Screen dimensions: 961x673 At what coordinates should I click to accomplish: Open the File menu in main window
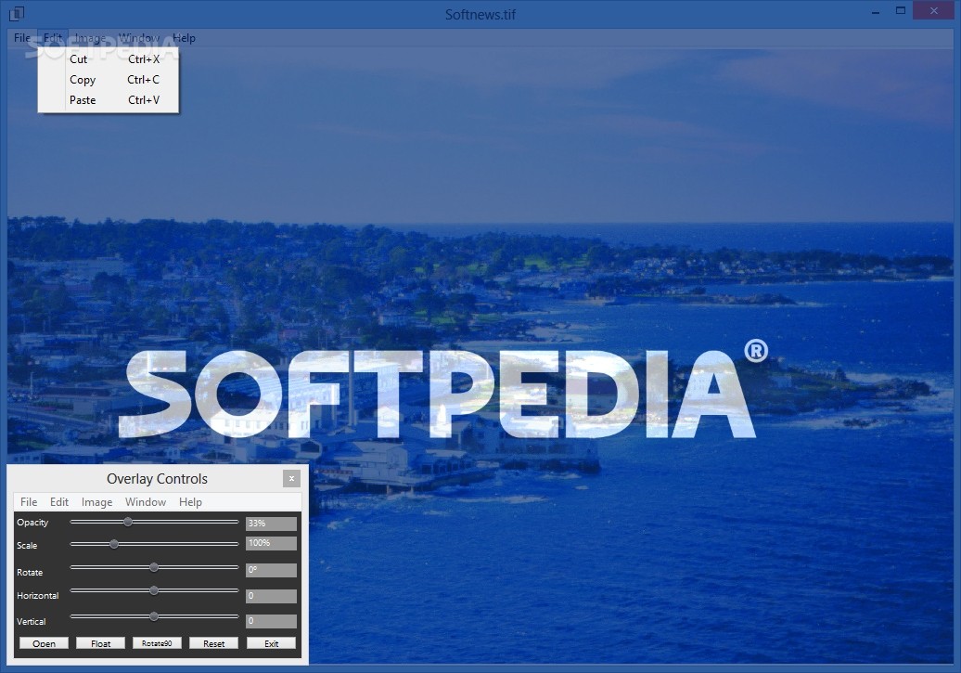click(22, 38)
